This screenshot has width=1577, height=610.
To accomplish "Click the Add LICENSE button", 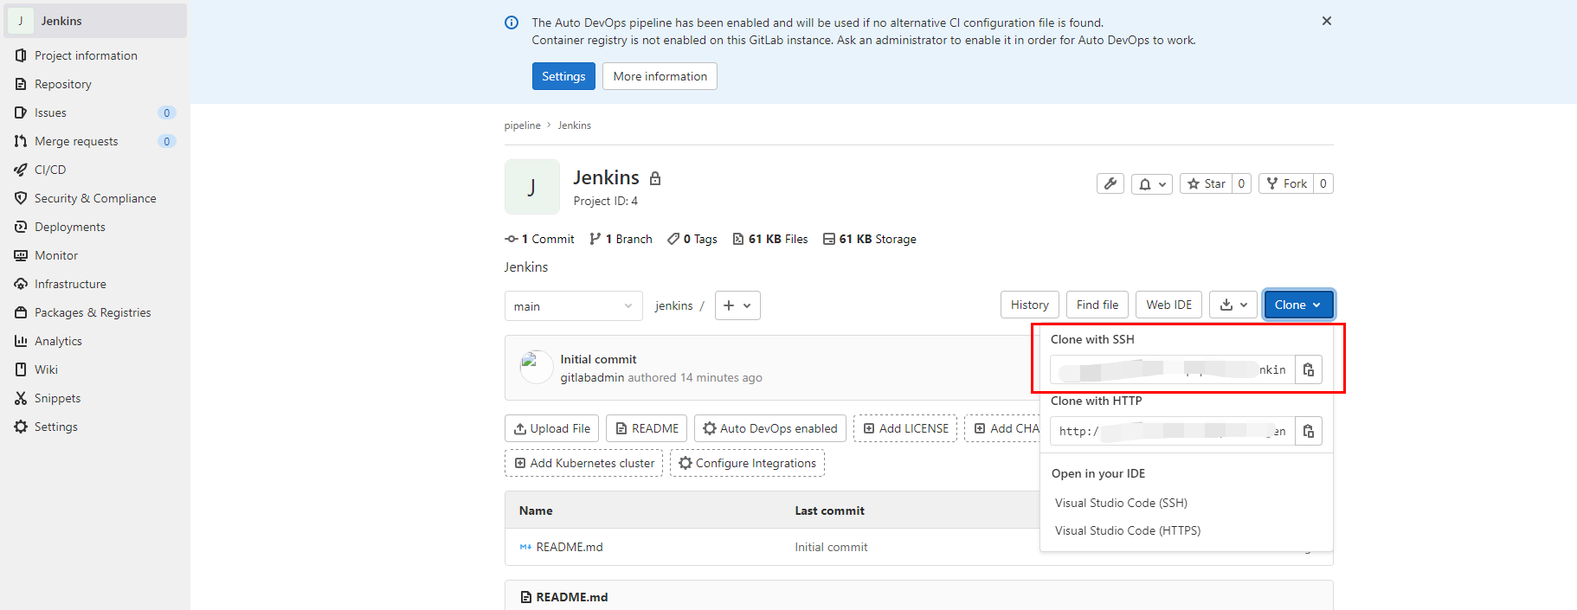I will [905, 428].
